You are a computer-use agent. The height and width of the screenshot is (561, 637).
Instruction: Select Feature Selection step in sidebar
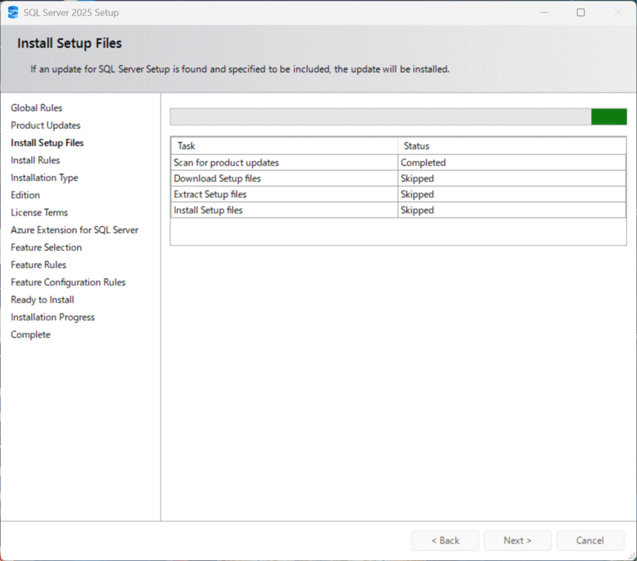click(46, 248)
